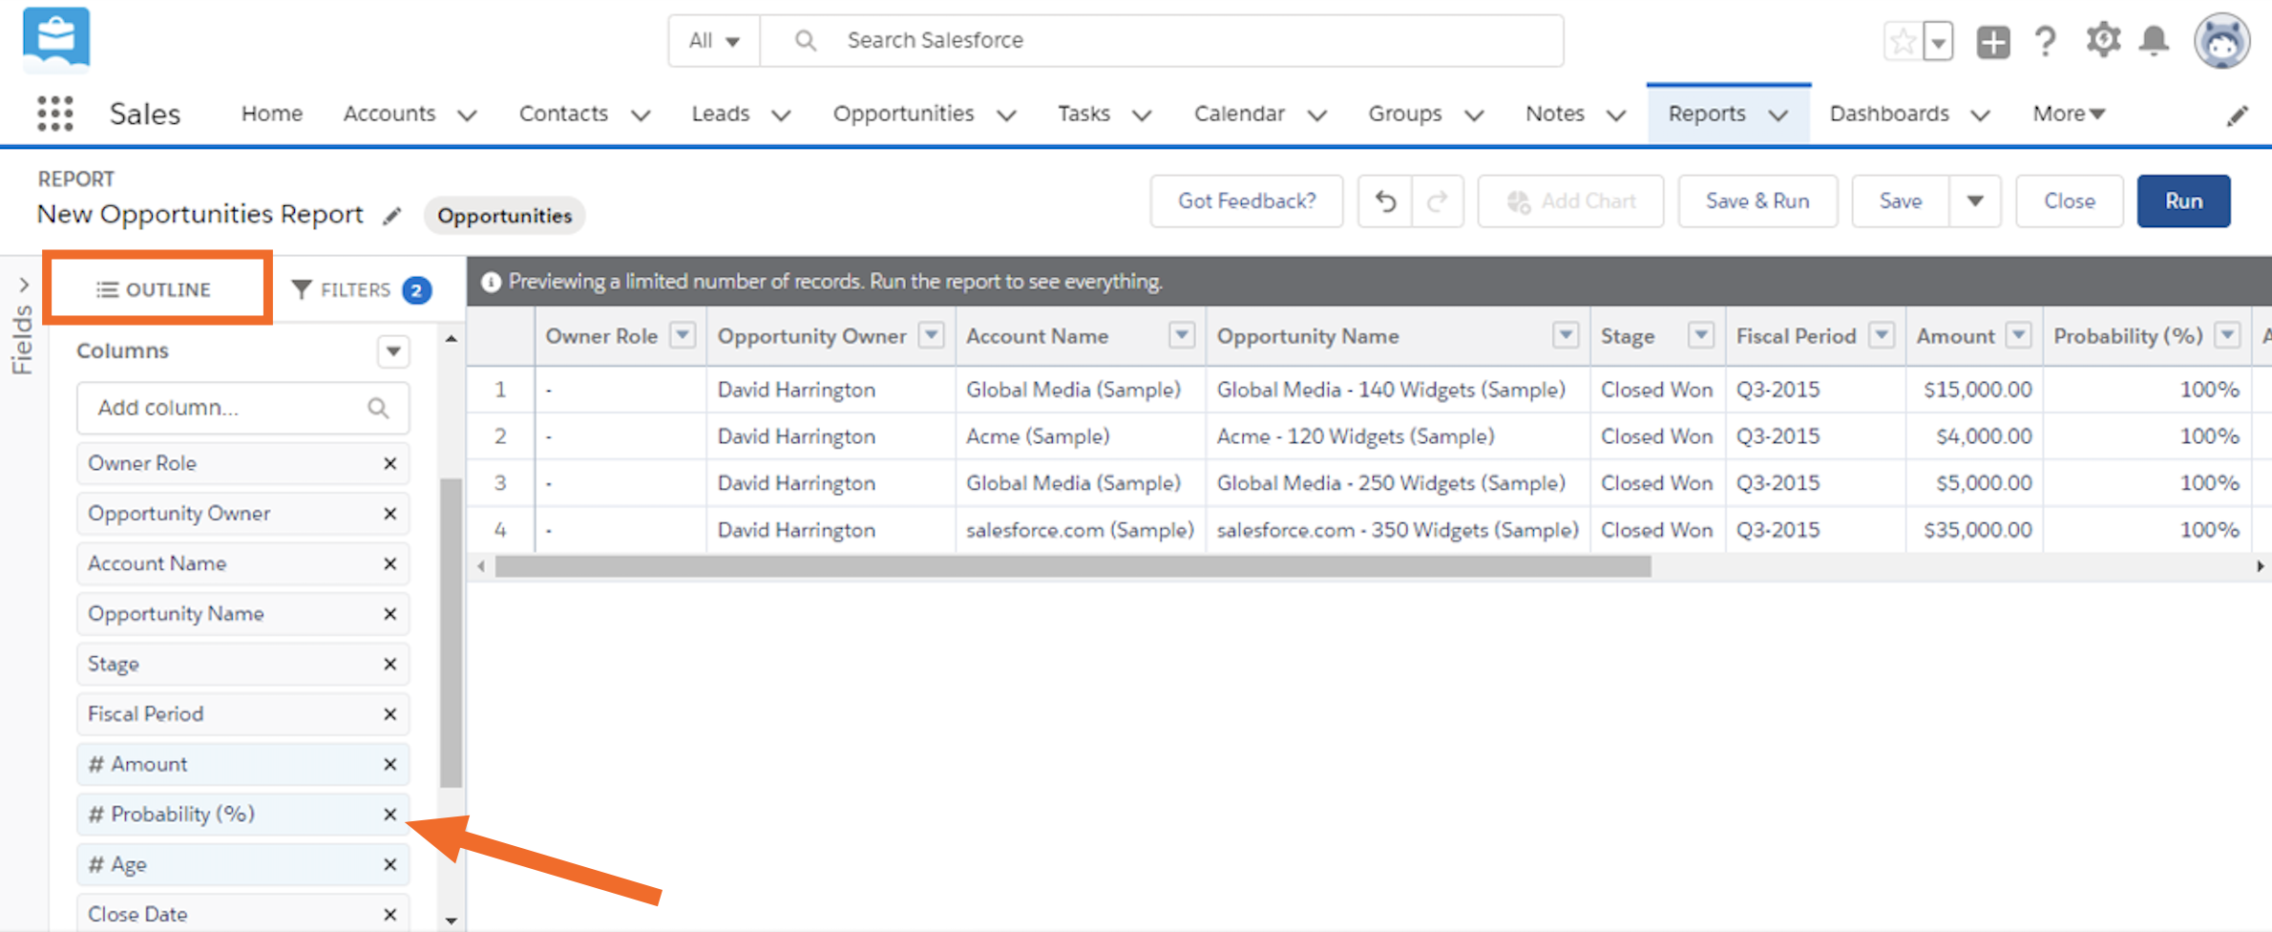Image resolution: width=2272 pixels, height=932 pixels.
Task: Click the Add Chart button
Action: tap(1570, 201)
